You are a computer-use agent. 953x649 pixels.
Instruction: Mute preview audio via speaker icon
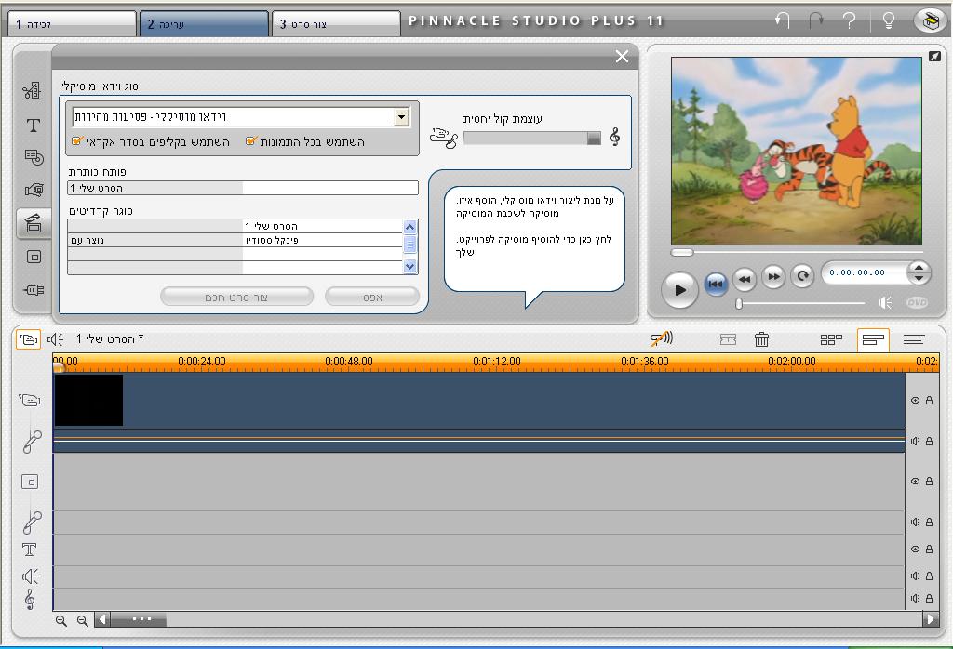pos(885,302)
